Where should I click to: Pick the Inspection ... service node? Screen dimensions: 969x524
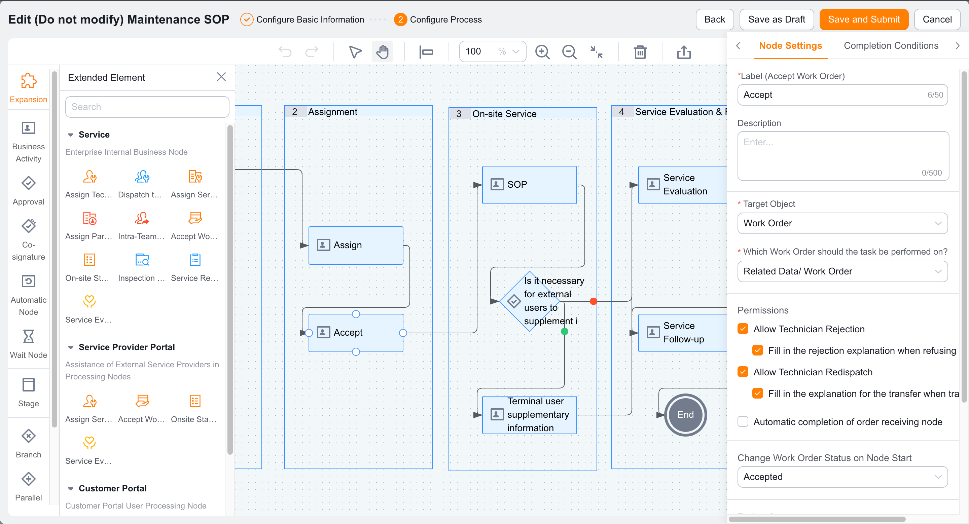coord(142,268)
